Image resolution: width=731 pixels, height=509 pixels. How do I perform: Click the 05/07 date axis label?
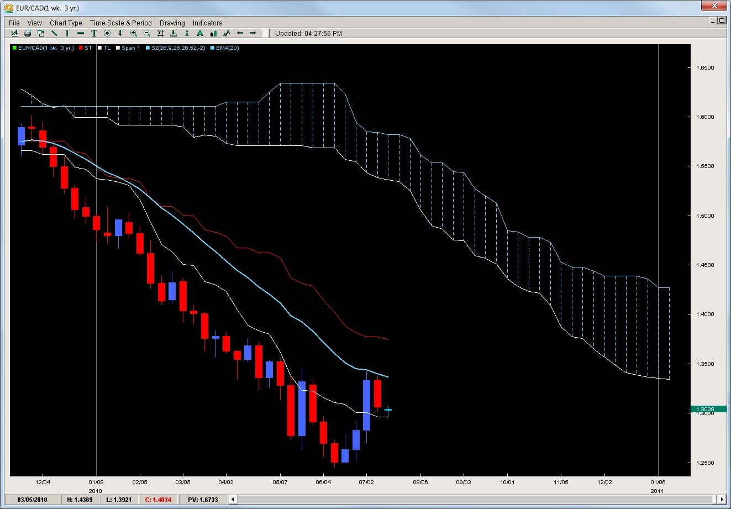click(x=280, y=482)
